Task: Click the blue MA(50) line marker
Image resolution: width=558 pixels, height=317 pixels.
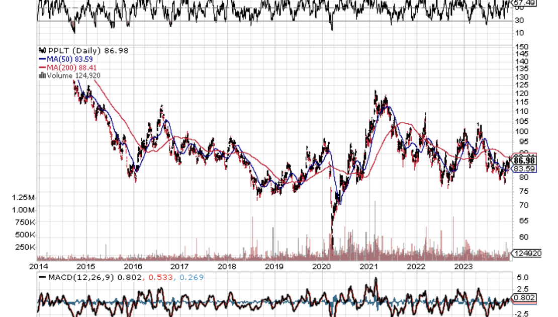Action: (42, 59)
